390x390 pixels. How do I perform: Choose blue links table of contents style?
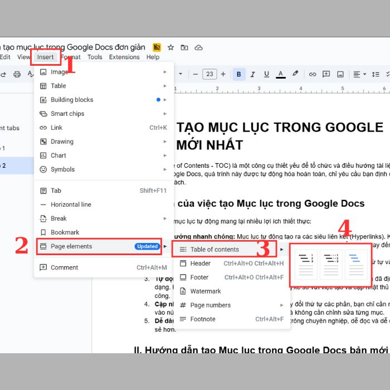click(356, 265)
